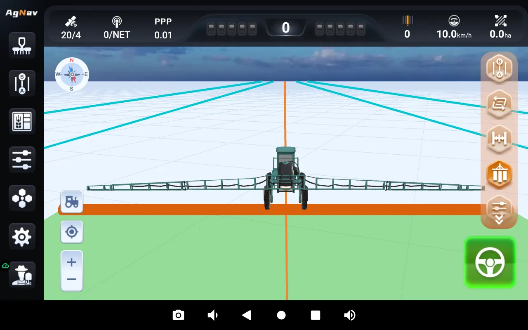Select the AB line hexagon button on right
The height and width of the screenshot is (330, 528).
click(x=499, y=68)
